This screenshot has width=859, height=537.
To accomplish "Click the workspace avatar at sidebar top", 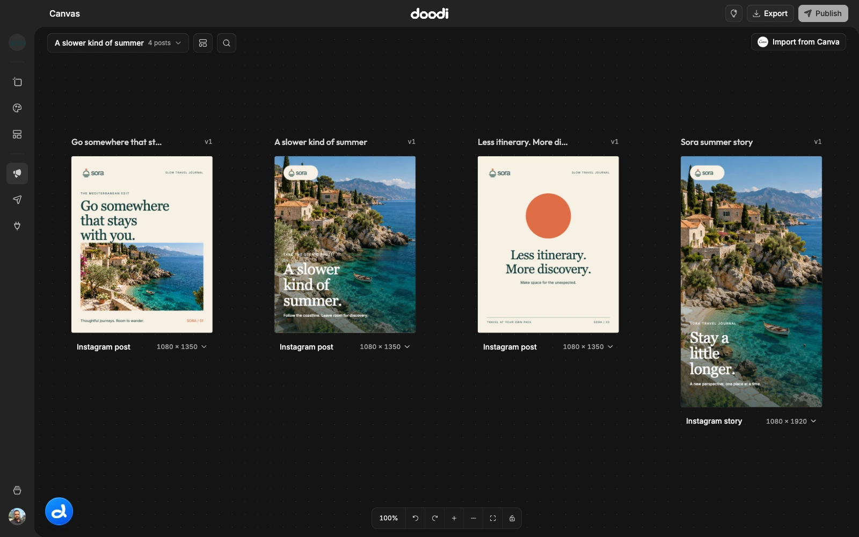I will pyautogui.click(x=17, y=42).
